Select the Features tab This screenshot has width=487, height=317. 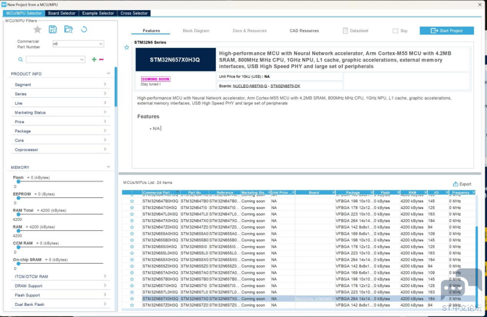pyautogui.click(x=151, y=30)
